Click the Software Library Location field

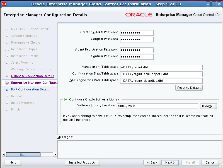[x=157, y=106]
